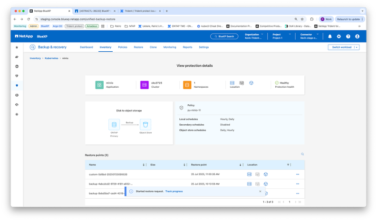
Task: Open the Policies tab
Action: [x=123, y=47]
